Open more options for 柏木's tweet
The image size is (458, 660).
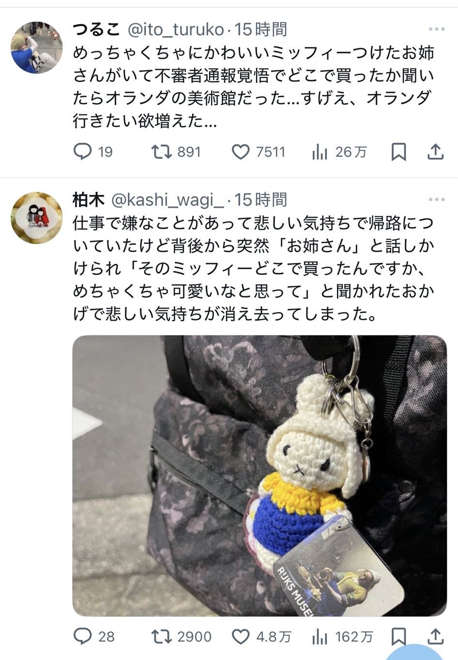[x=437, y=200]
